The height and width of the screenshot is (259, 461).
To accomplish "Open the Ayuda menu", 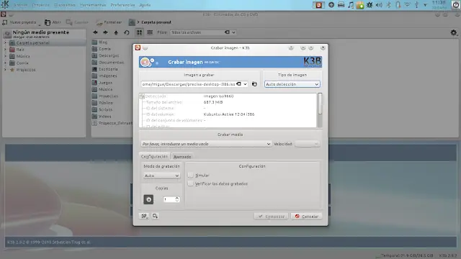I will [x=145, y=5].
